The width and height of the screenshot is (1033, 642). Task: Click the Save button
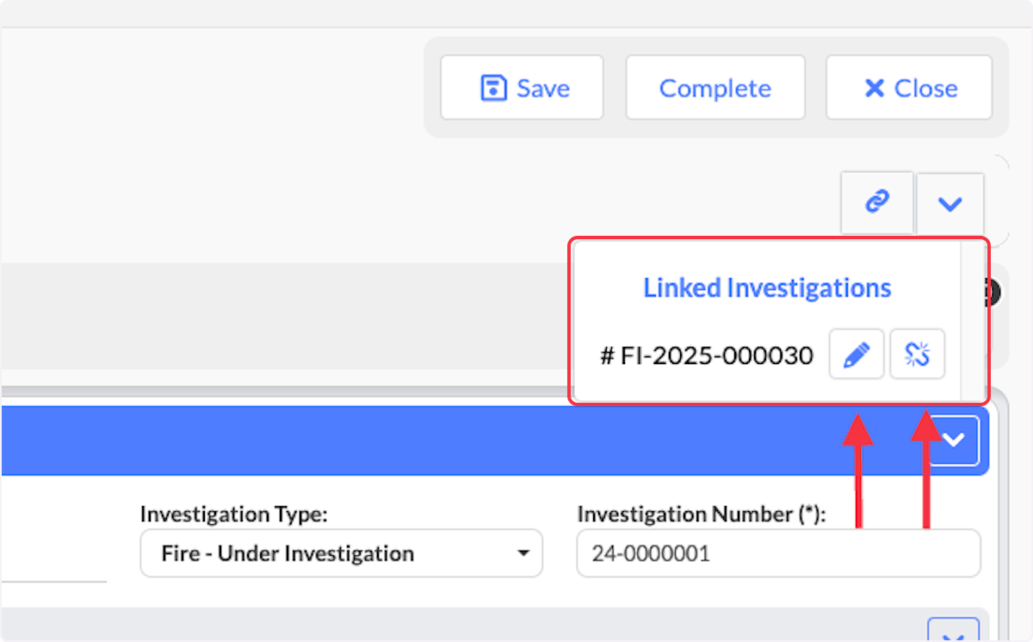click(x=522, y=88)
